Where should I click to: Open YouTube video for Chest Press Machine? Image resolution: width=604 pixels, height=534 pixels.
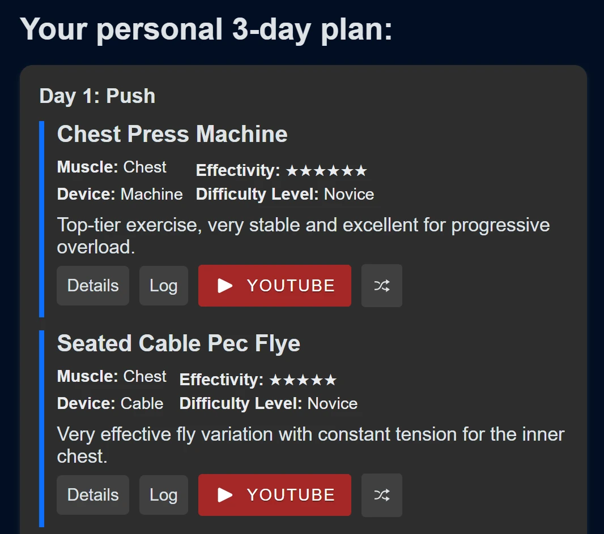click(x=275, y=286)
